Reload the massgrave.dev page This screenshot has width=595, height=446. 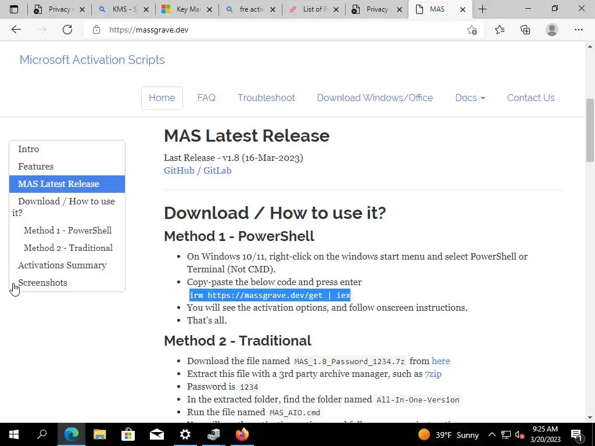[x=67, y=30]
